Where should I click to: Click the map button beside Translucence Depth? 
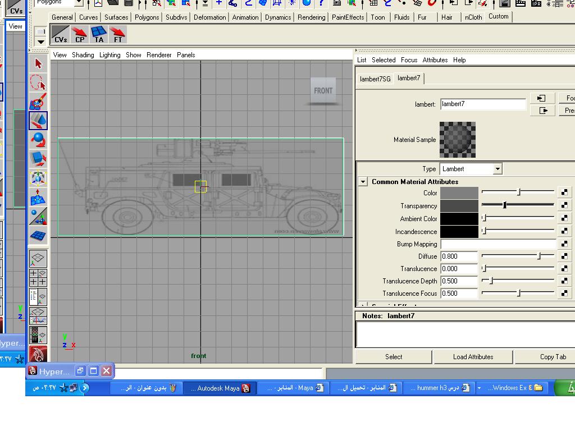pyautogui.click(x=564, y=281)
